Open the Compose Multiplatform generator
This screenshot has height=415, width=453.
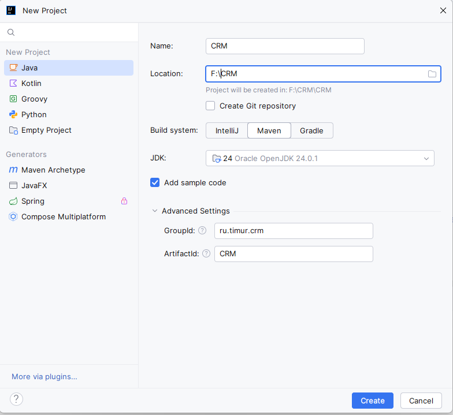(63, 217)
